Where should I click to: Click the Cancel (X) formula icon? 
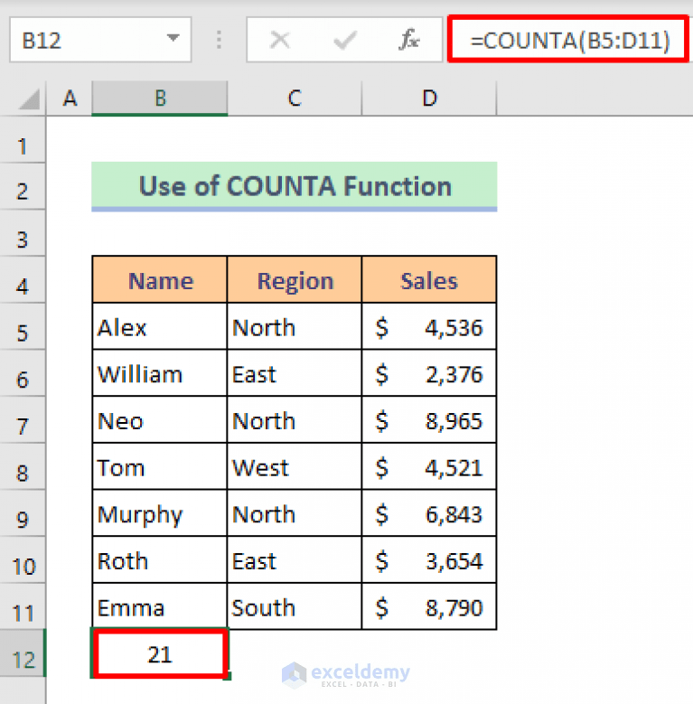click(x=280, y=40)
